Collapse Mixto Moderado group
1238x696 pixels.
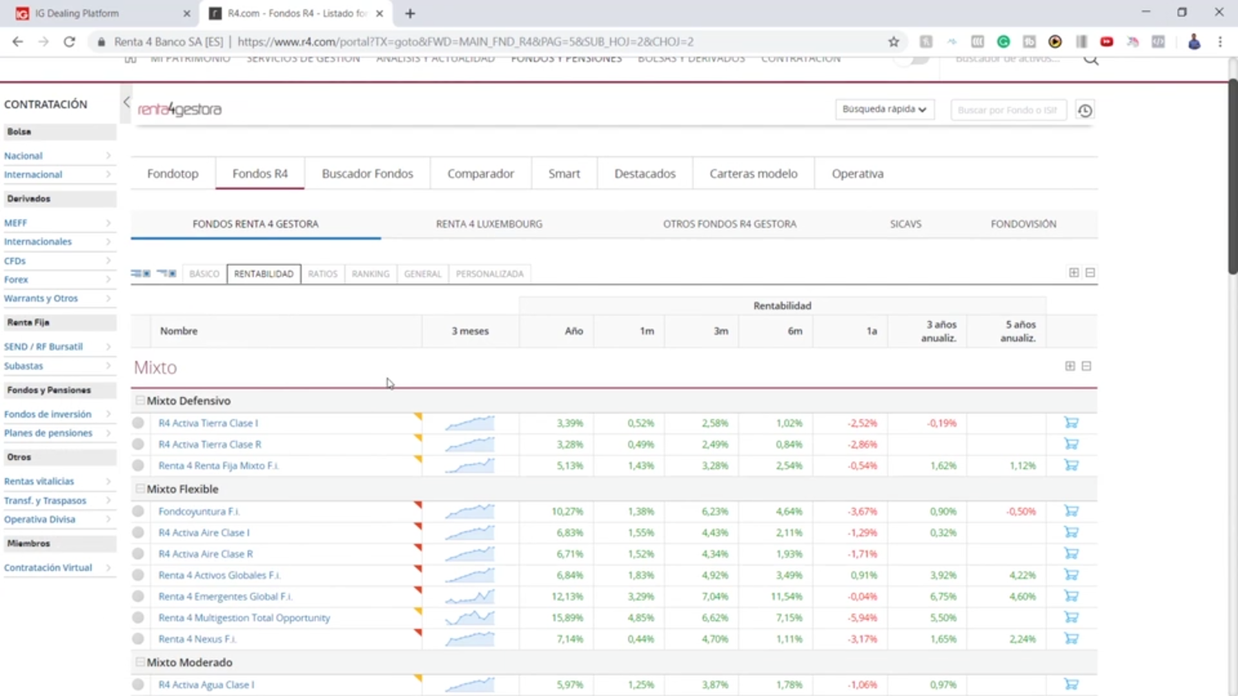140,662
